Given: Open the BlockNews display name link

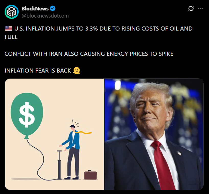Looking at the screenshot, I should [35, 8].
